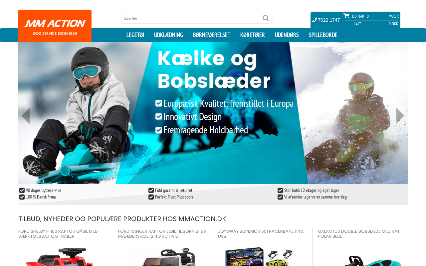Image resolution: width=426 pixels, height=266 pixels.
Task: Click the MM Action logo
Action: [x=55, y=26]
